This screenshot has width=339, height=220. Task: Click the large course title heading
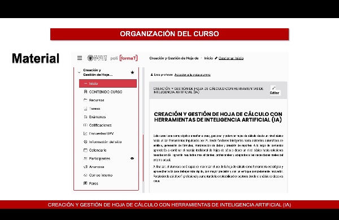[x=218, y=117]
